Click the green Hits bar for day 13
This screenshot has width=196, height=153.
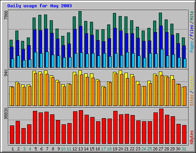click(x=80, y=19)
